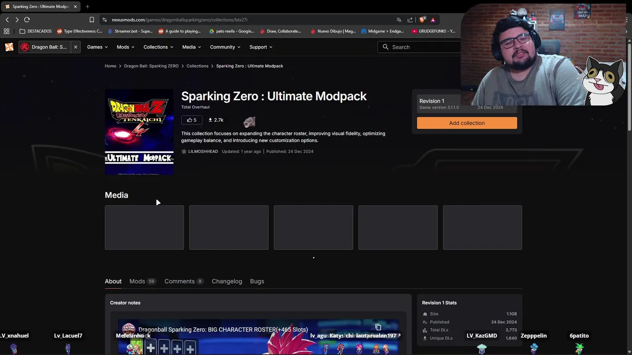This screenshot has width=632, height=355.
Task: Open the DESTACADOS bookmarks folder
Action: (36, 31)
